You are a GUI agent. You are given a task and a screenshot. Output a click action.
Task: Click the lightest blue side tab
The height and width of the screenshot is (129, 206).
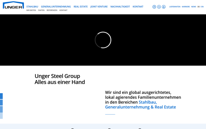pyautogui.click(x=1, y=116)
